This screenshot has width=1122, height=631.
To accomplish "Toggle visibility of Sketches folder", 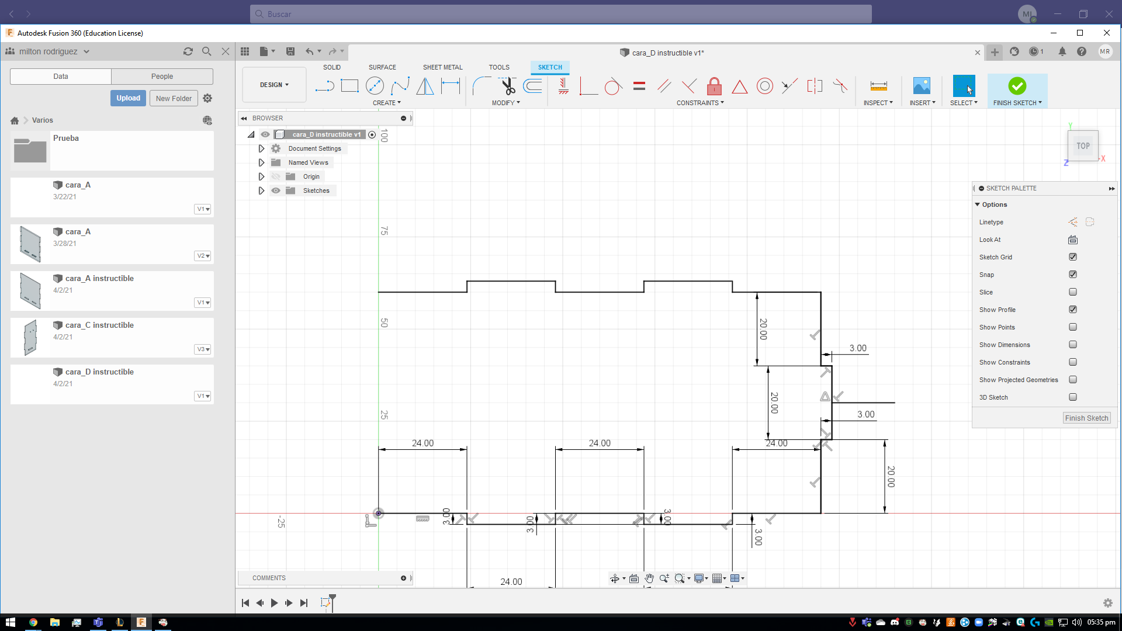I will point(276,190).
